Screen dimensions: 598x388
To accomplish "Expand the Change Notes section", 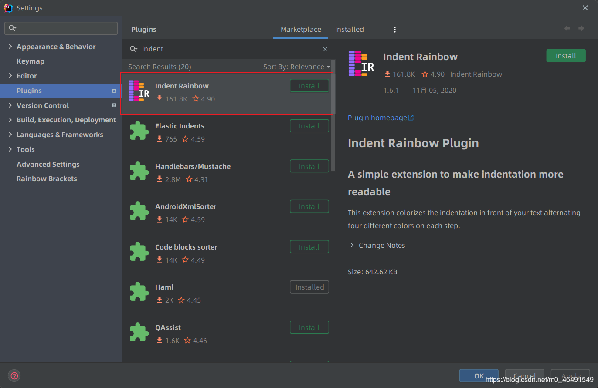I will click(x=352, y=246).
